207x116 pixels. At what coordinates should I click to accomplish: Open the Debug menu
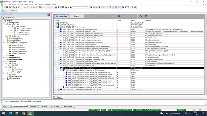(41, 5)
